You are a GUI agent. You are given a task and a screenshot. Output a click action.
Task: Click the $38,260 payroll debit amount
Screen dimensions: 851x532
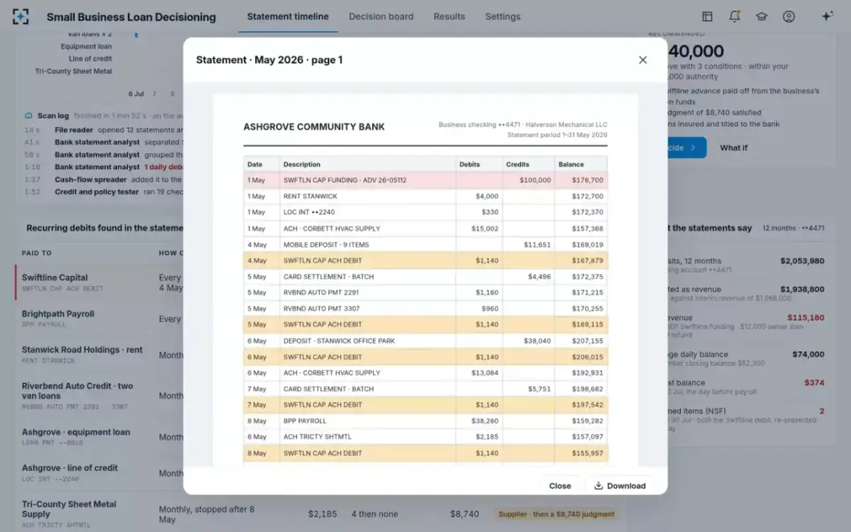[485, 421]
